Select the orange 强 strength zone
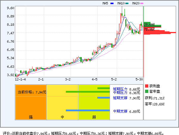The width and height of the screenshot is (179, 135). pyautogui.click(x=31, y=102)
